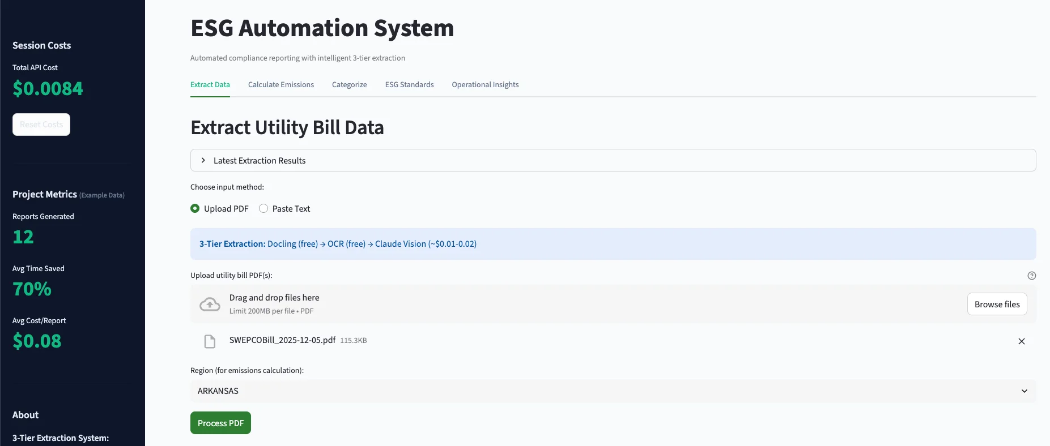Viewport: 1050px width, 446px height.
Task: Click the drag and drop files area
Action: [567, 305]
